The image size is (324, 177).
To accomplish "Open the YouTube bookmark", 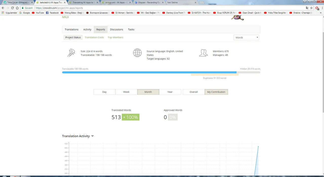I will tap(38, 13).
